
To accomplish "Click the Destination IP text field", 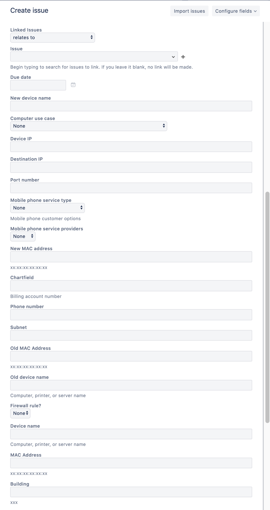I will click(x=131, y=167).
